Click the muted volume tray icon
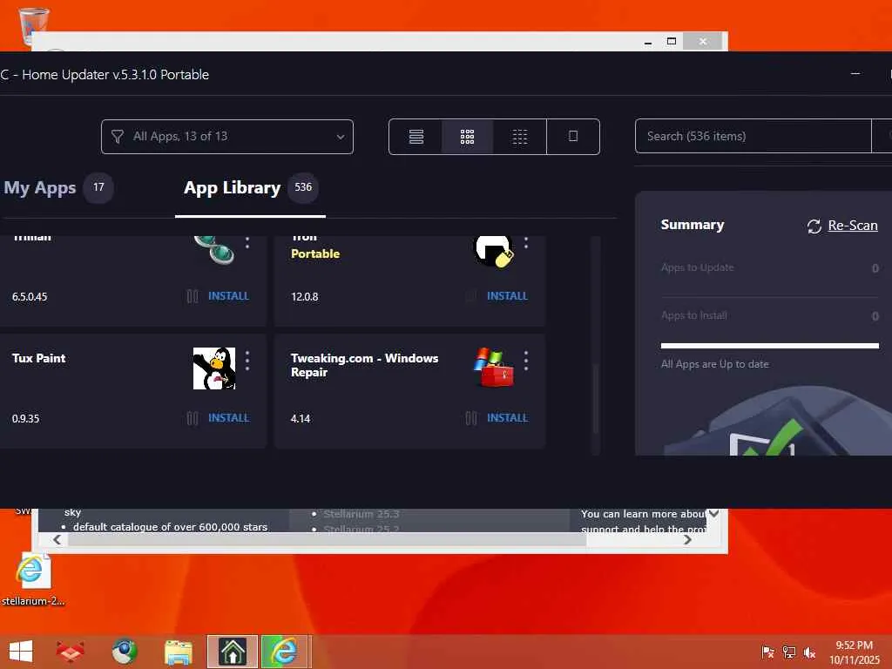 (809, 652)
